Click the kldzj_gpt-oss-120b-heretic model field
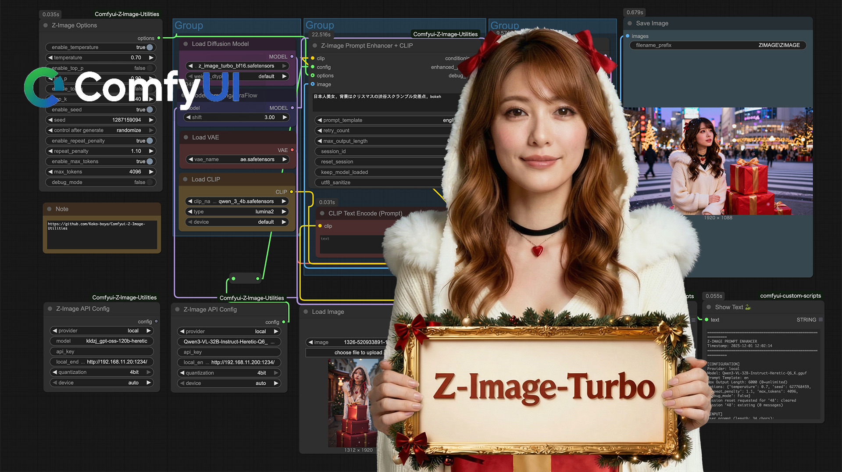Viewport: 842px width, 472px height. 102,341
